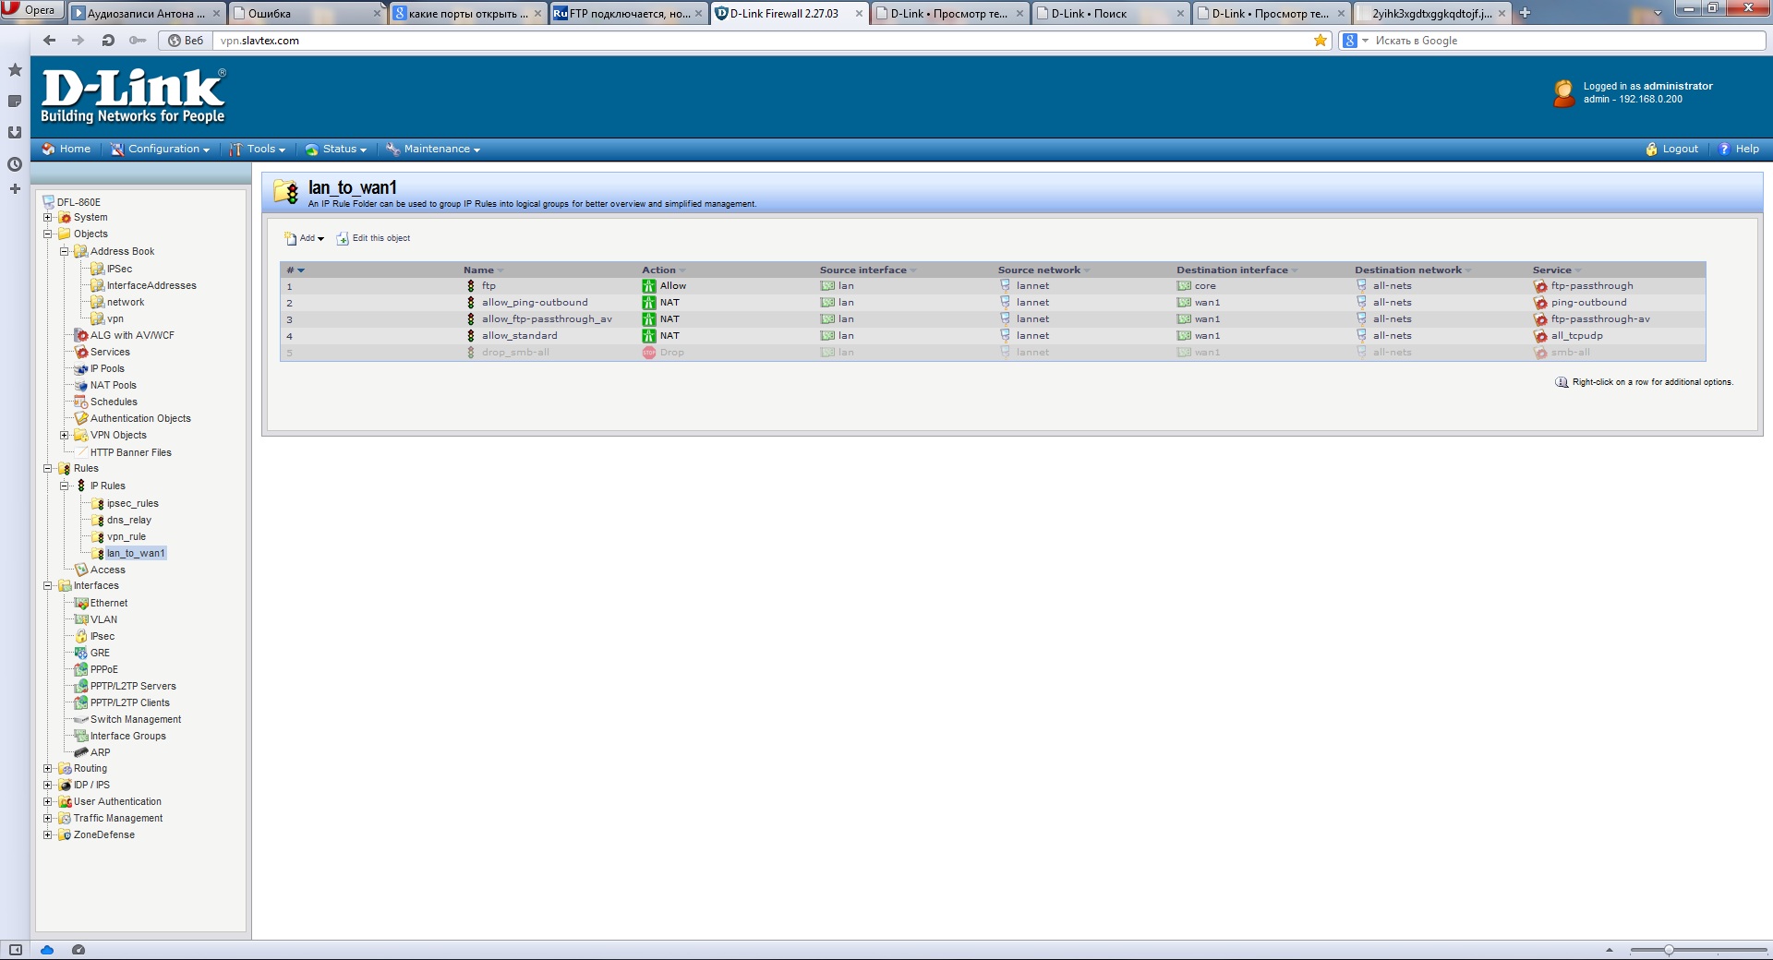Collapse the Objects tree node

[x=48, y=234]
